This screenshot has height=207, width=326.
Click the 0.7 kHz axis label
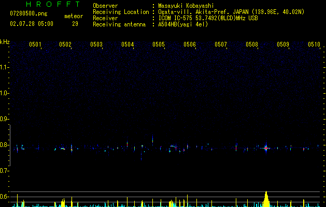(x=4, y=171)
